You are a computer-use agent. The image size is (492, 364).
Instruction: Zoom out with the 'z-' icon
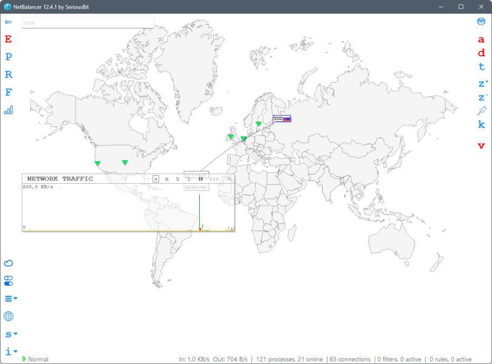coord(483,98)
